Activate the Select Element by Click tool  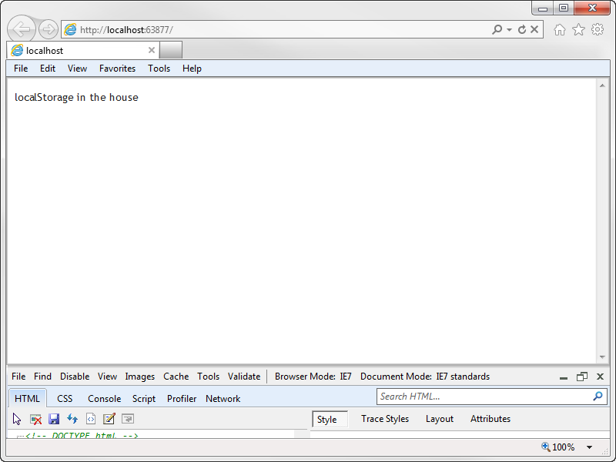pyautogui.click(x=15, y=418)
